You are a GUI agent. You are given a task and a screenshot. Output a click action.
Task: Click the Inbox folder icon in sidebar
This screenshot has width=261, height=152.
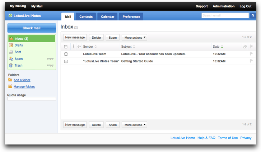(11, 38)
